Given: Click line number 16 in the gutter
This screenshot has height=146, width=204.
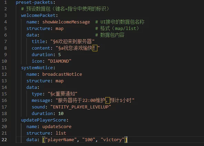Looking at the screenshot, I should [4, 101].
